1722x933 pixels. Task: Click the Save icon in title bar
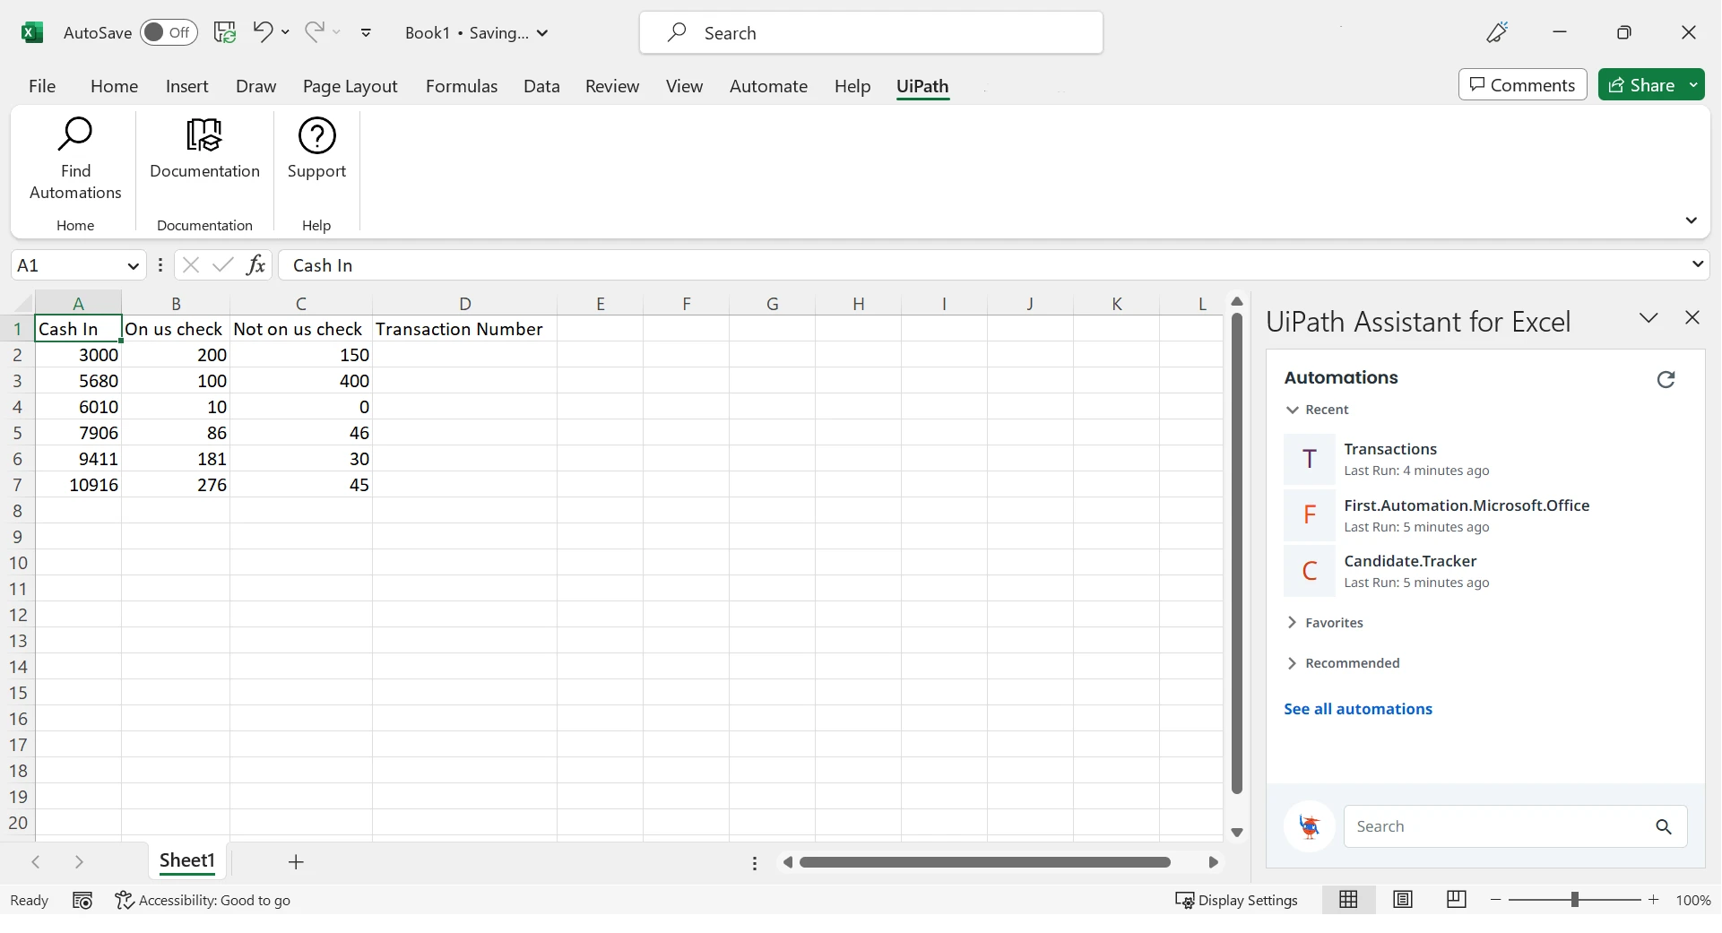click(225, 32)
